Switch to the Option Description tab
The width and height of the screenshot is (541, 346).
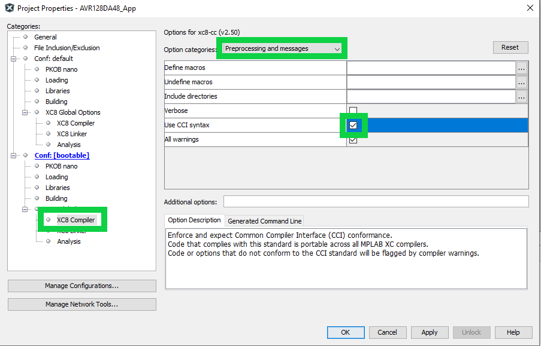194,221
